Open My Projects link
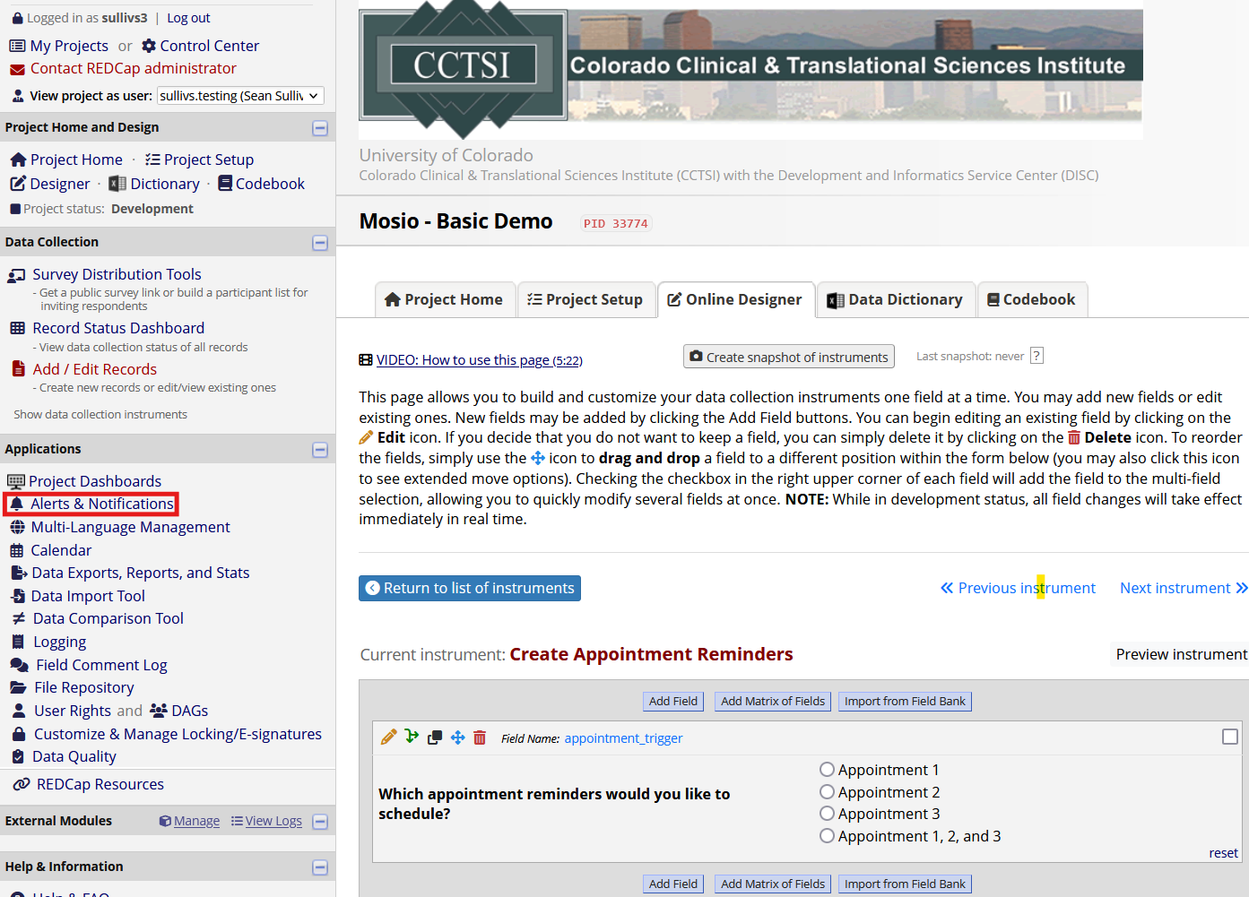The height and width of the screenshot is (897, 1249). click(69, 46)
